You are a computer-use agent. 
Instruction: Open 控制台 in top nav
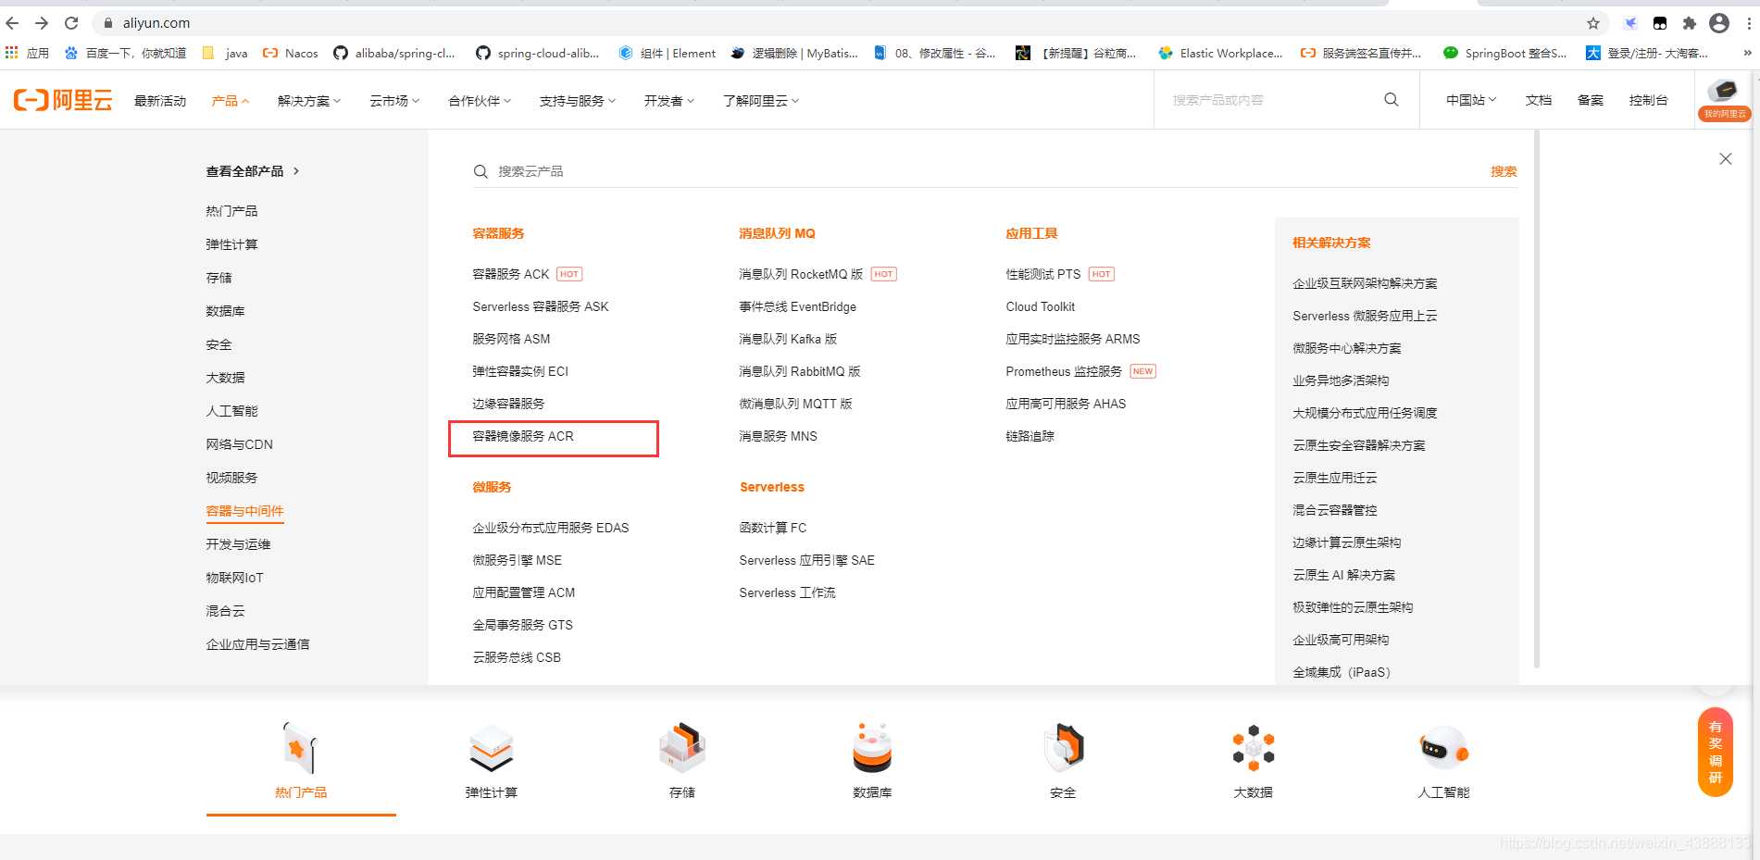pyautogui.click(x=1649, y=100)
